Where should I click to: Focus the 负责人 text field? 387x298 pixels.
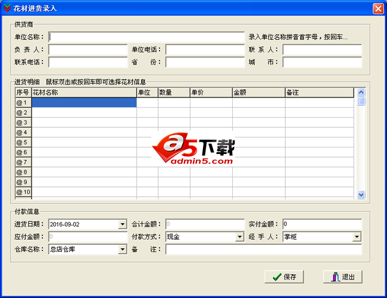click(x=88, y=49)
